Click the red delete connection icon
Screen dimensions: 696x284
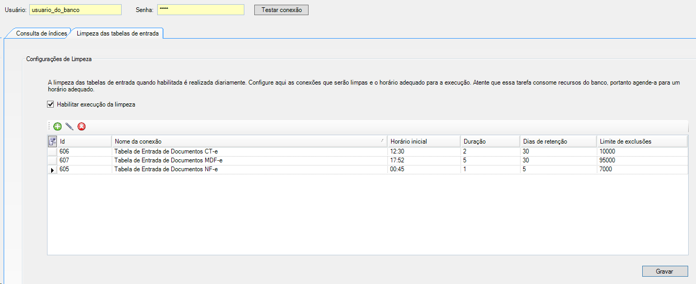point(81,126)
